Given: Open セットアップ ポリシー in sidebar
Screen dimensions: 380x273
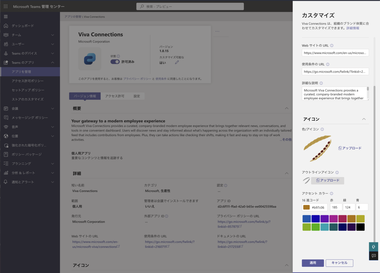Looking at the screenshot, I should tap(30, 90).
